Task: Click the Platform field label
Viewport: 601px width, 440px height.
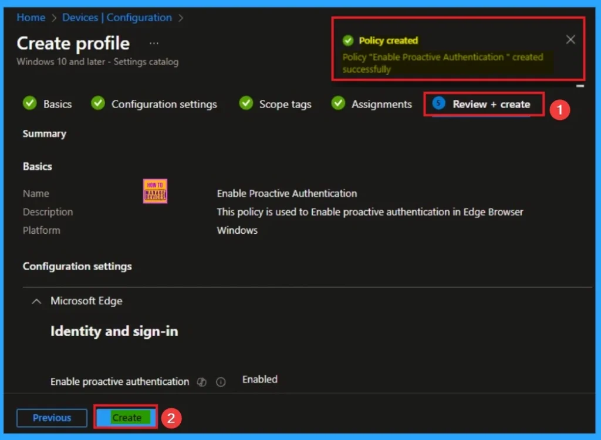Action: tap(42, 230)
